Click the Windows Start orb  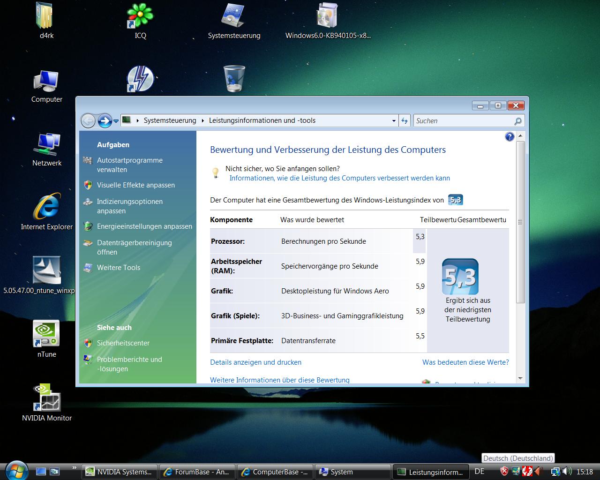[x=16, y=470]
